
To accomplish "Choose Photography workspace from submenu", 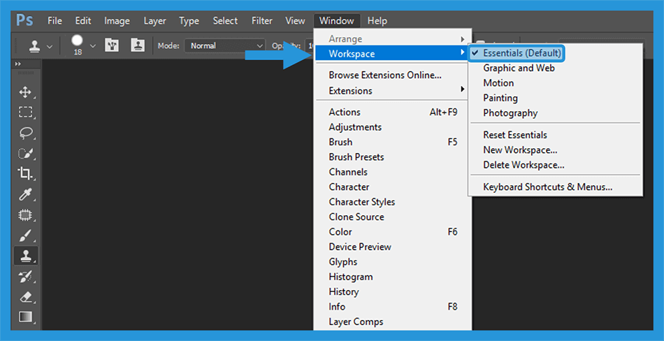I will point(510,113).
